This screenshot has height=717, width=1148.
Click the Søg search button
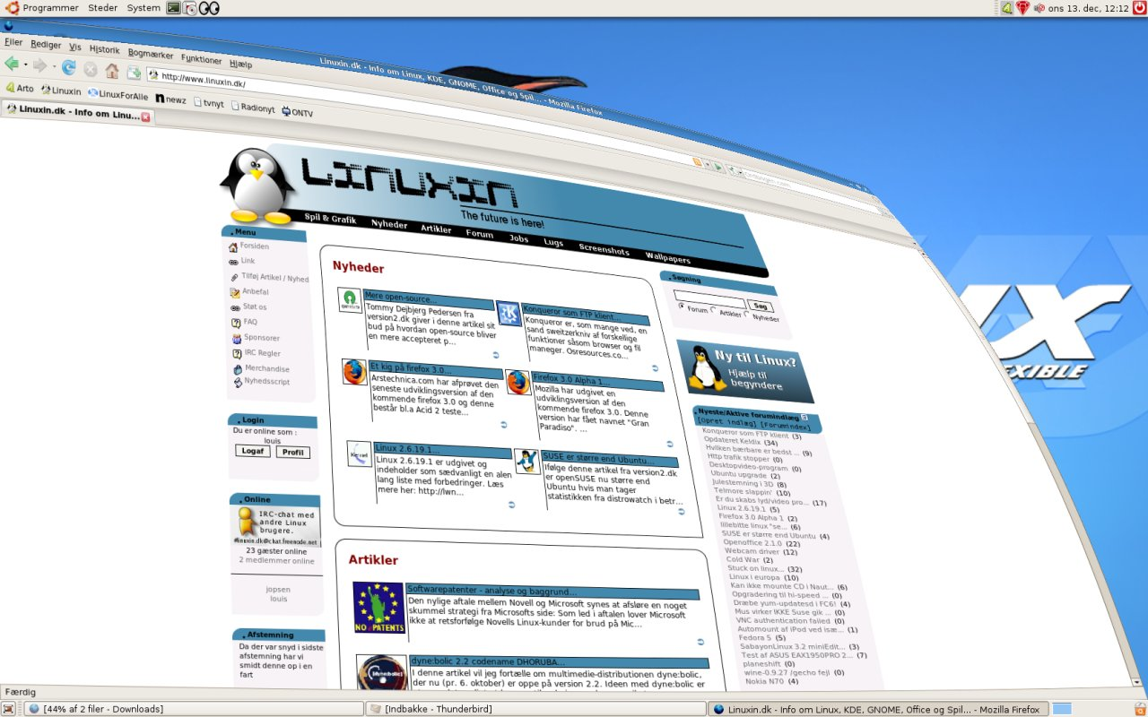point(760,306)
